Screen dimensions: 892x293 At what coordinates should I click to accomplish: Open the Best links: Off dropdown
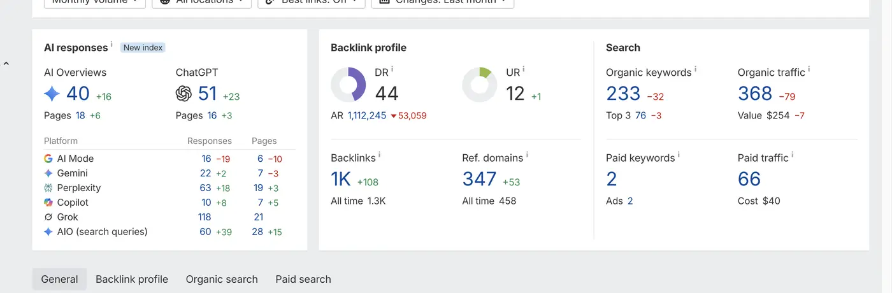coord(312,2)
